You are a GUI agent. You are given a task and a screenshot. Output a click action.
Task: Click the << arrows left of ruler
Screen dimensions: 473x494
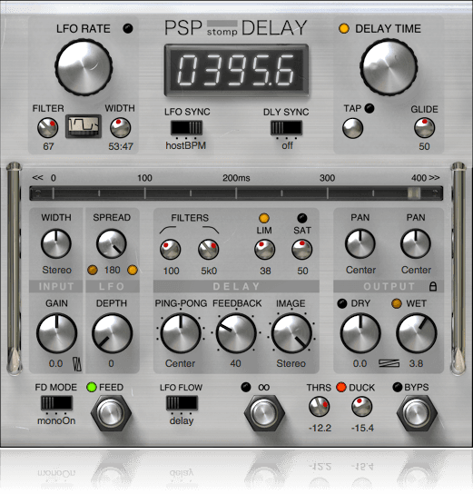tap(37, 178)
